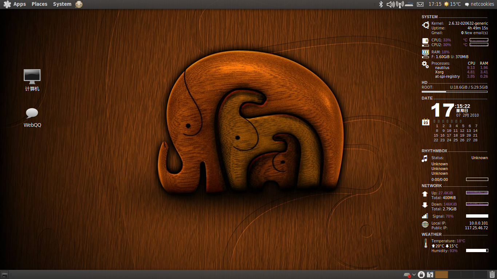Click the Show Desktop button in bottom panel
Viewport: 497px width, 279px height.
tap(5, 275)
